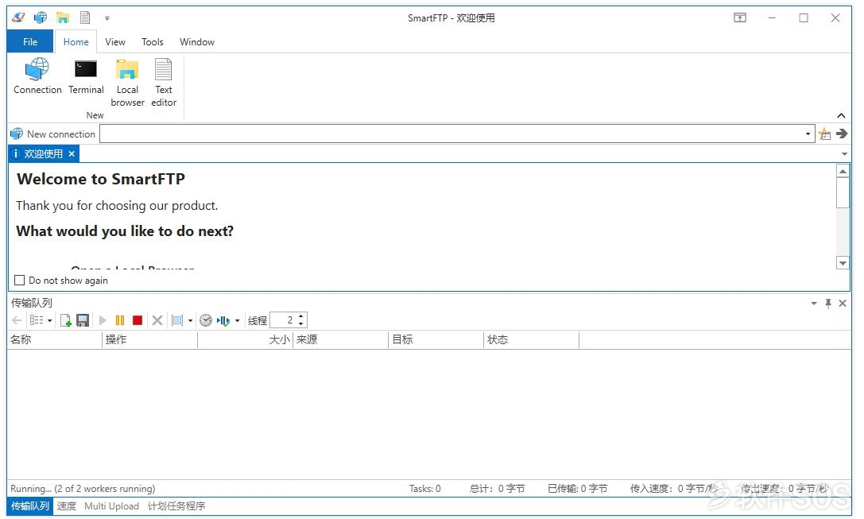
Task: Click the back arrow in queue toolbar
Action: click(17, 320)
